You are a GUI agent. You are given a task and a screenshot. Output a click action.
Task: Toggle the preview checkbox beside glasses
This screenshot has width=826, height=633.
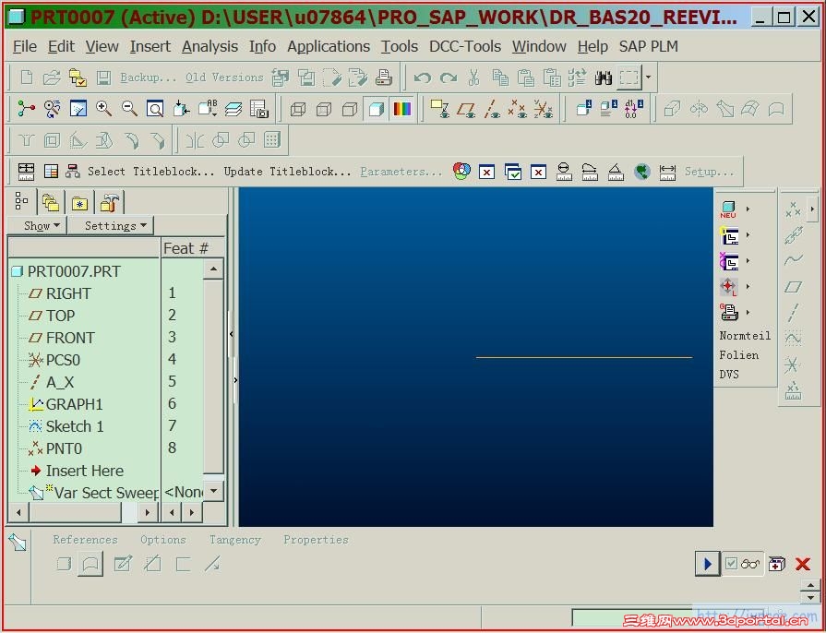point(731,564)
